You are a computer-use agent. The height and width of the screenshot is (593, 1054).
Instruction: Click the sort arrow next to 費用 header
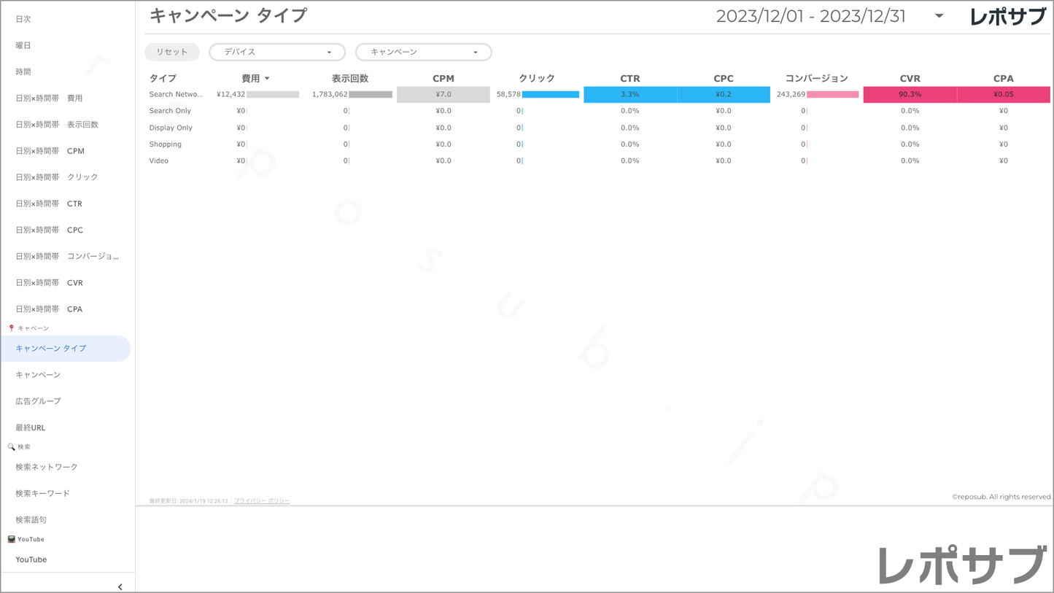click(267, 79)
